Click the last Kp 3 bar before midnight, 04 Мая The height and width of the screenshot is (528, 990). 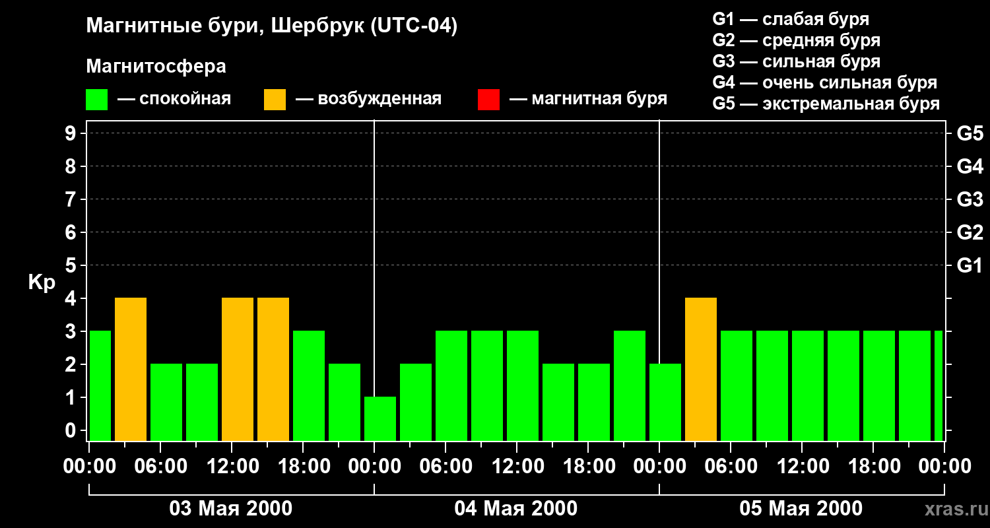(630, 386)
